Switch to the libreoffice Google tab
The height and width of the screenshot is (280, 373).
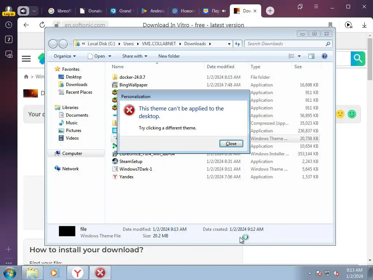(x=60, y=11)
